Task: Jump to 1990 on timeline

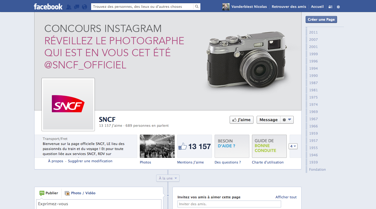Action: [x=313, y=76]
